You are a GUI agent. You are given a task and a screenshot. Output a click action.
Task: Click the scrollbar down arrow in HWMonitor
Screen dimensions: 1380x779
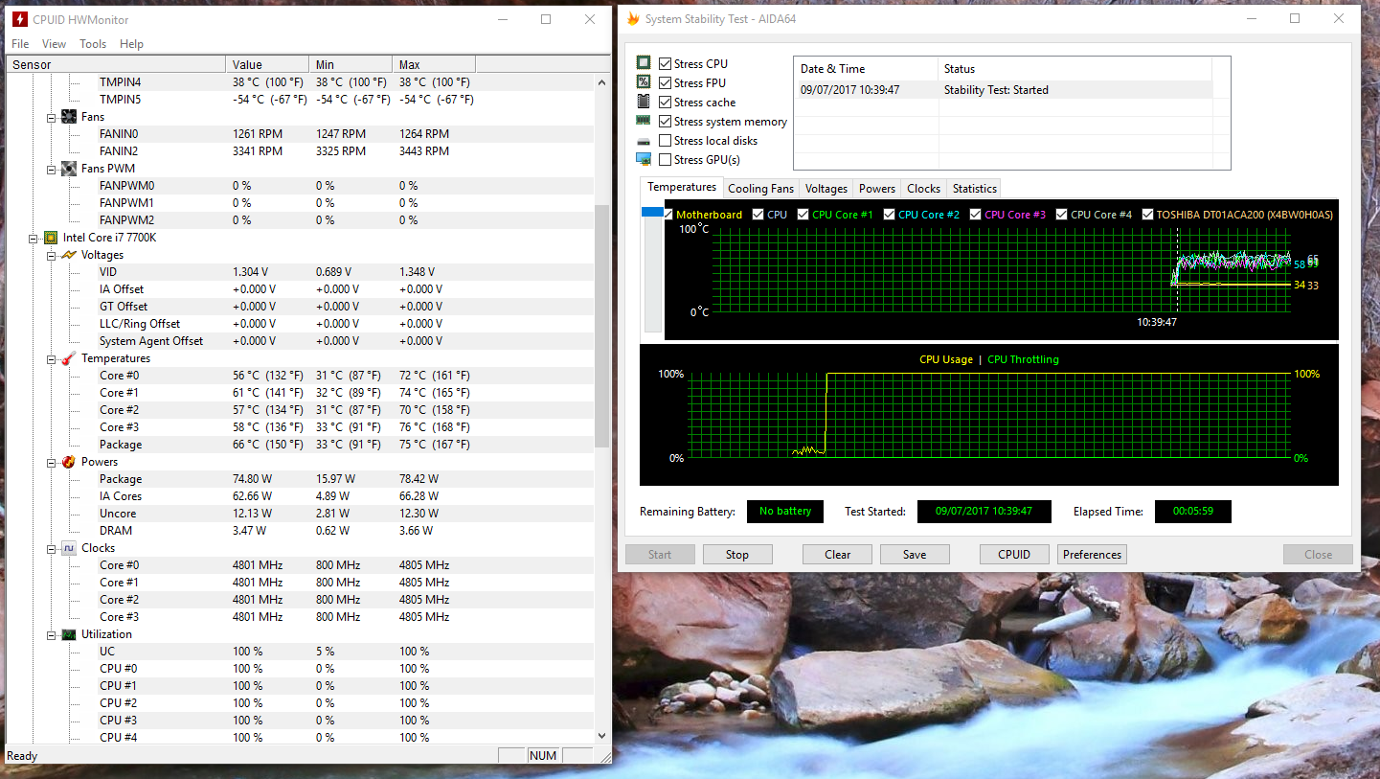601,736
